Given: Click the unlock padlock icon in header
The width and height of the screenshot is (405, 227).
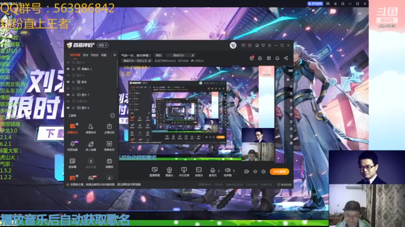Looking at the screenshot, I should 260,58.
